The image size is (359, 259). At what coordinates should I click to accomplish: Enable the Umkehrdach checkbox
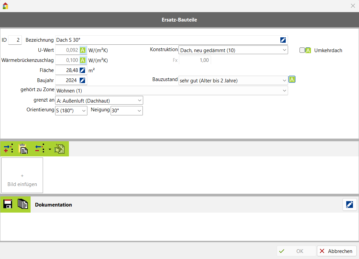[x=302, y=50]
